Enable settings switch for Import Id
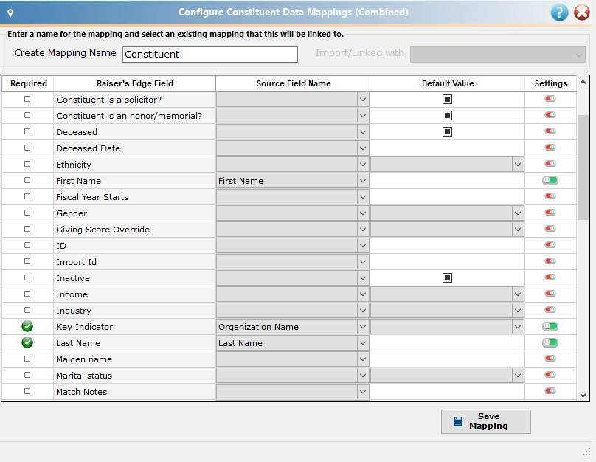This screenshot has width=596, height=462. point(550,261)
